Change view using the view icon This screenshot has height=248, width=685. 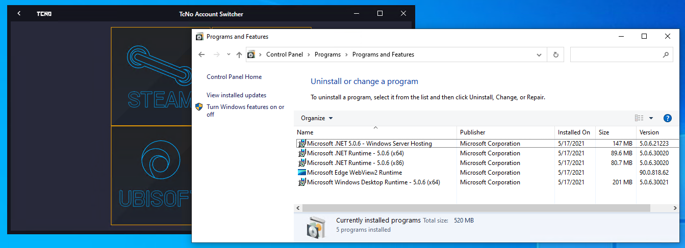click(639, 118)
